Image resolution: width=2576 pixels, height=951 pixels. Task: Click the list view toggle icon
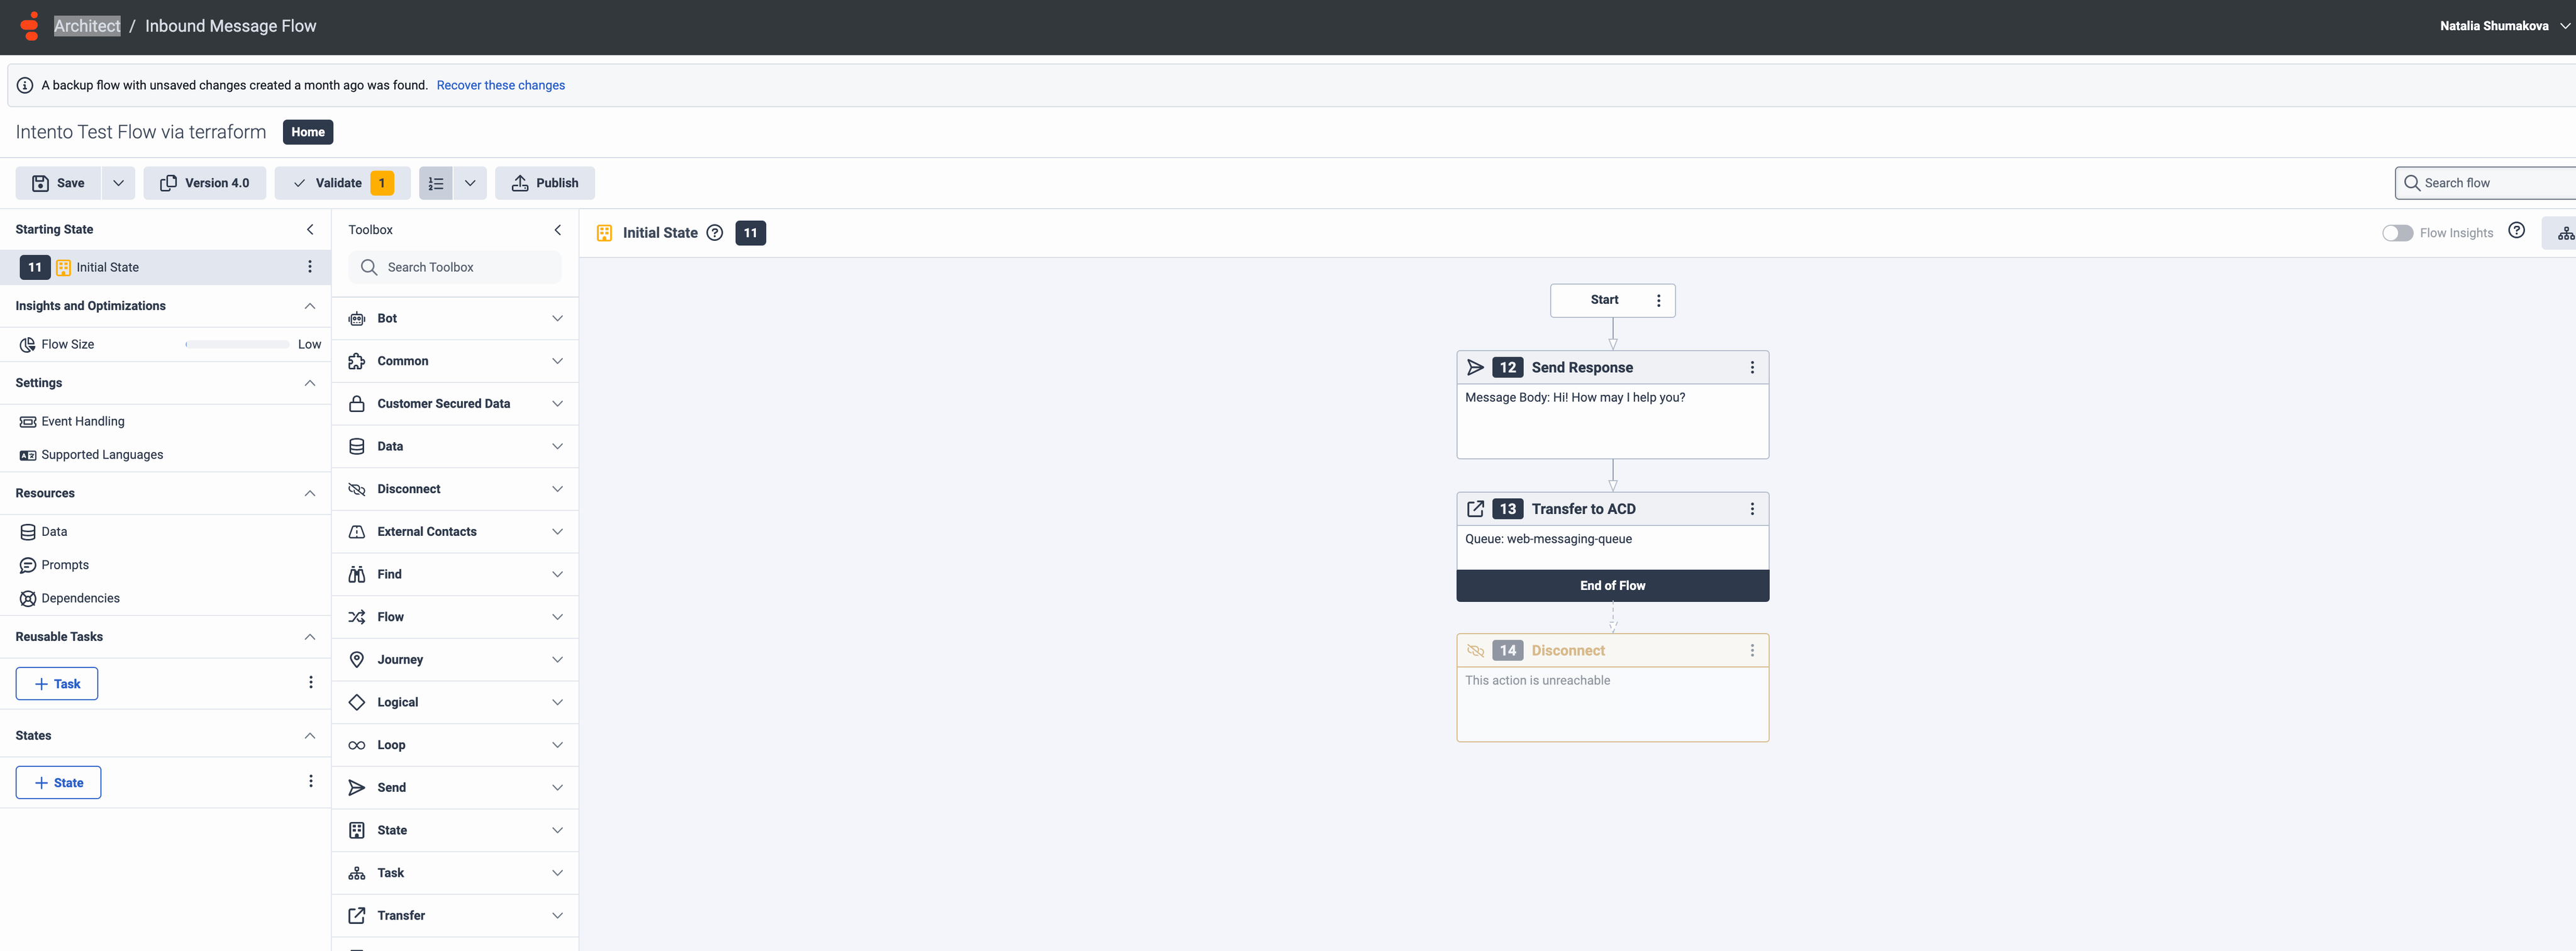[436, 183]
